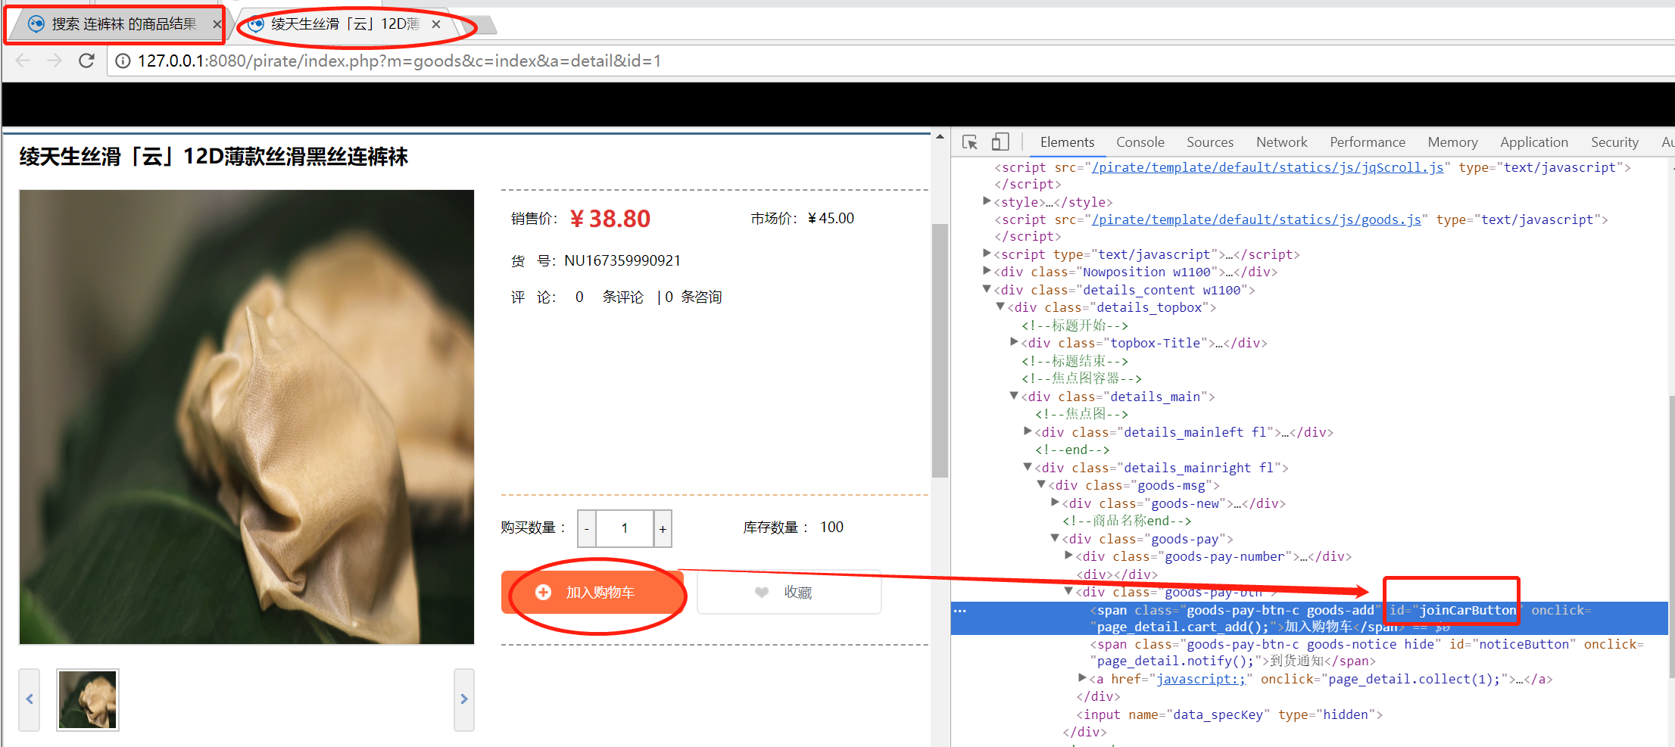Increase purchase quantity with plus button

point(663,528)
